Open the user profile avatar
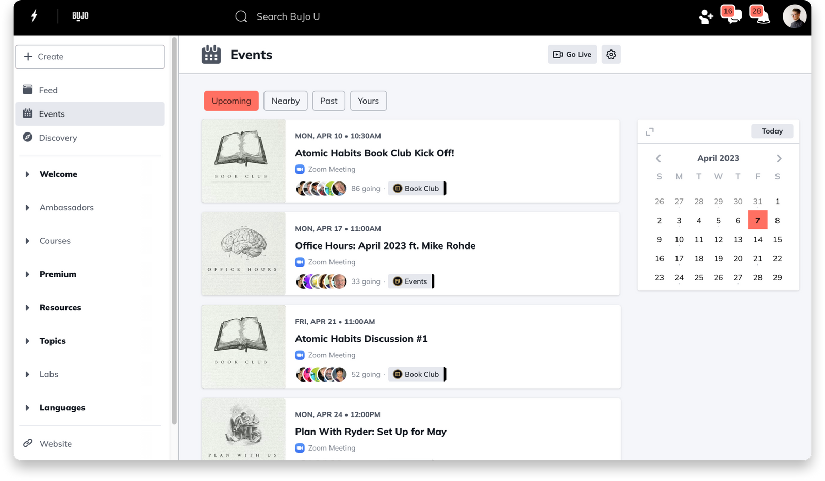This screenshot has width=825, height=481. click(x=794, y=16)
